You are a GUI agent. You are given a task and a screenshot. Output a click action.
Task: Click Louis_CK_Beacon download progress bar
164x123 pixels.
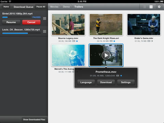coord(22,33)
